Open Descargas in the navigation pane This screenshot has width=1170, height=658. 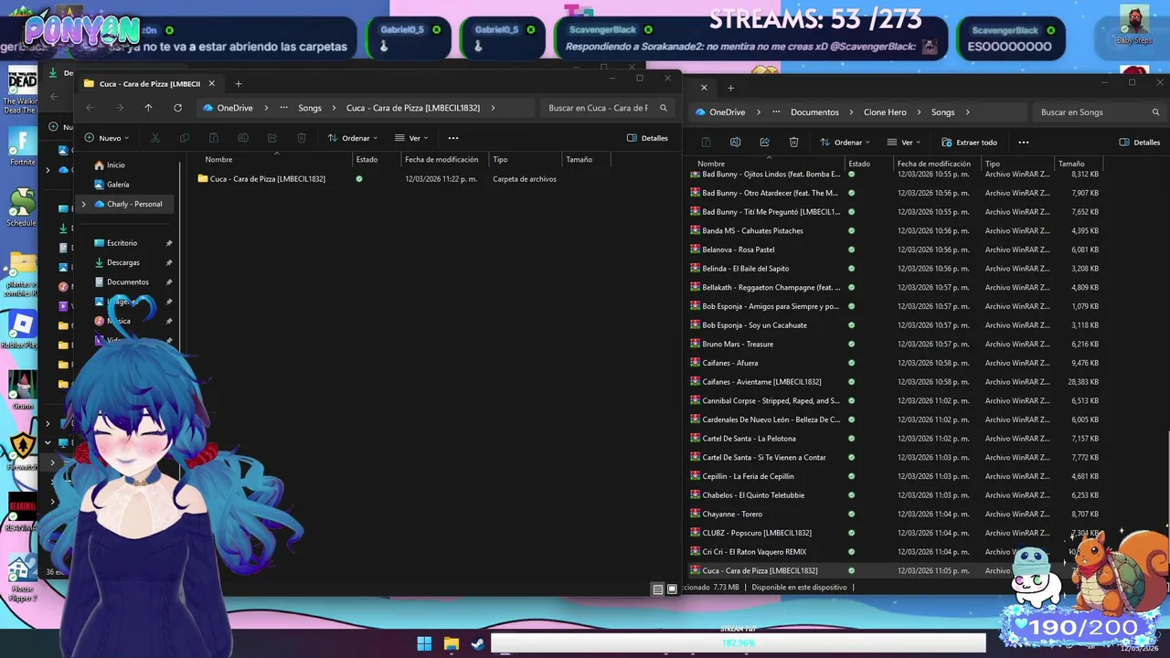click(x=123, y=262)
